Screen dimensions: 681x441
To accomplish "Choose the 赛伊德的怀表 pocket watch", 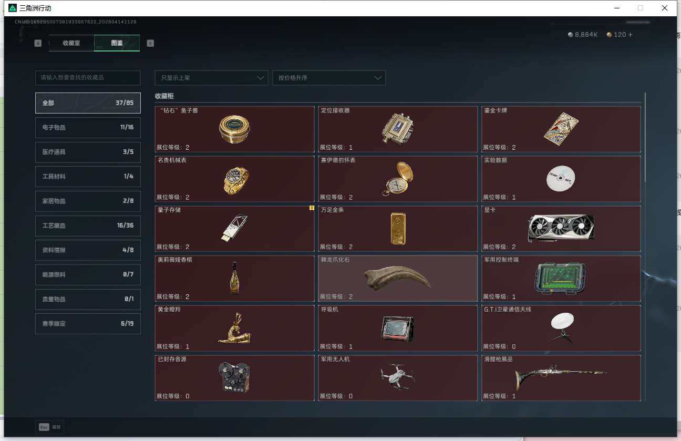I will [x=398, y=179].
